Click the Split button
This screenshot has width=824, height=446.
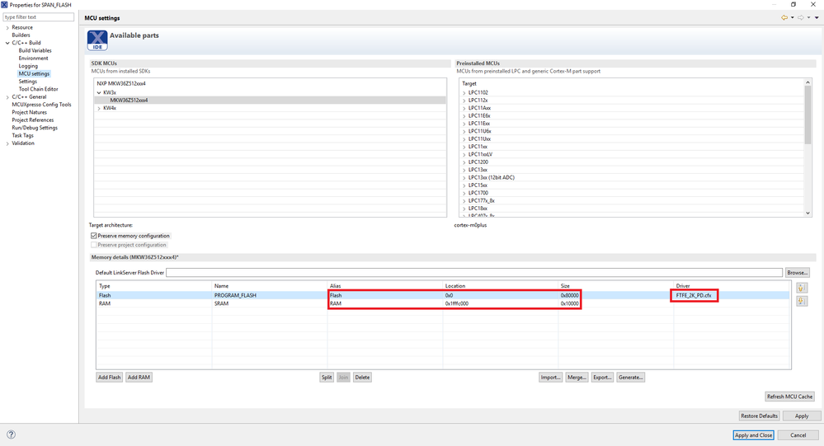[327, 378]
